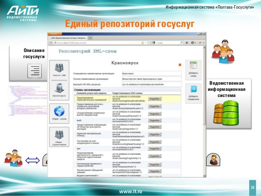Open a new tab with the plus button
The width and height of the screenshot is (261, 196).
pyautogui.click(x=90, y=38)
